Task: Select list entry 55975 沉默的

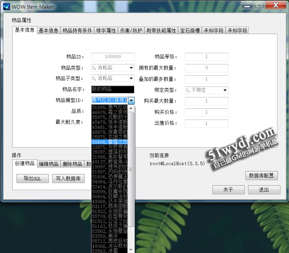Action: click(109, 117)
